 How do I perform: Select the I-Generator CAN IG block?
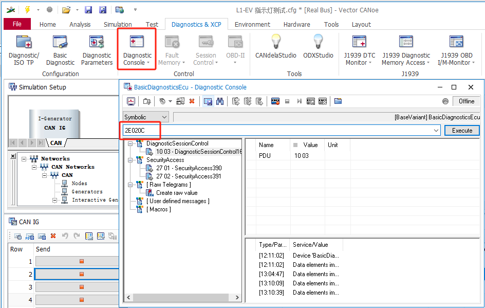click(x=55, y=123)
